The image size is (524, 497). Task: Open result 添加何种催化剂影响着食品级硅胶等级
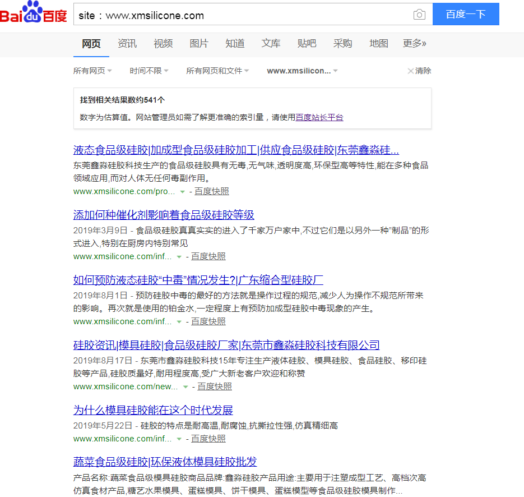click(164, 215)
